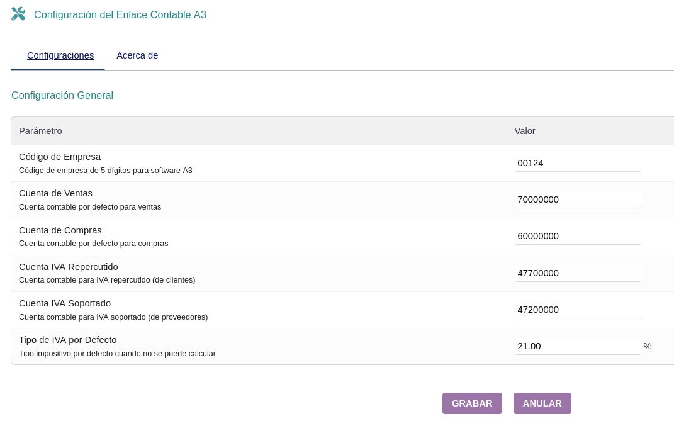Click the Código de Empresa parameter label
This screenshot has height=421, width=674.
(60, 157)
